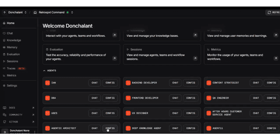Open Config for Agentic Architect
280x140 pixels.
click(x=110, y=128)
